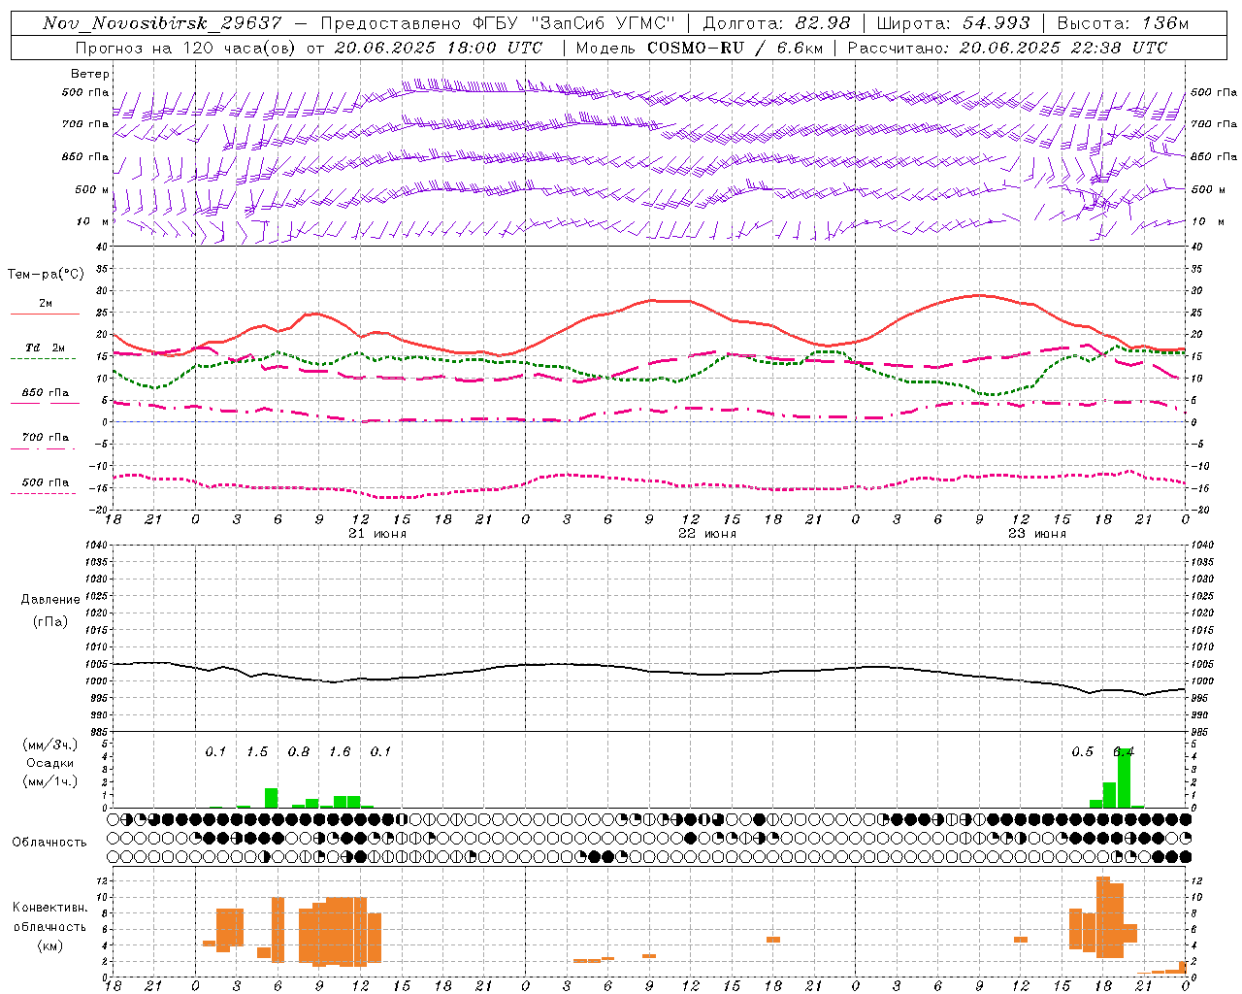Click the Давление pressure panel label
Viewport: 1242px width, 994px height.
pyautogui.click(x=50, y=600)
